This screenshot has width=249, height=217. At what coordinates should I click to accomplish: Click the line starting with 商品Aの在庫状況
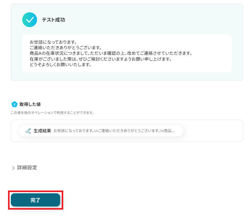[x=110, y=53]
